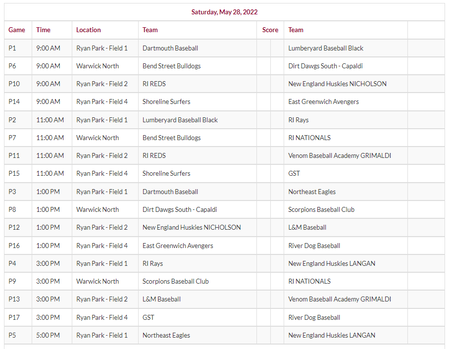Open RI Rays in game P2 row
Viewport: 450px width, 349px height.
click(298, 120)
